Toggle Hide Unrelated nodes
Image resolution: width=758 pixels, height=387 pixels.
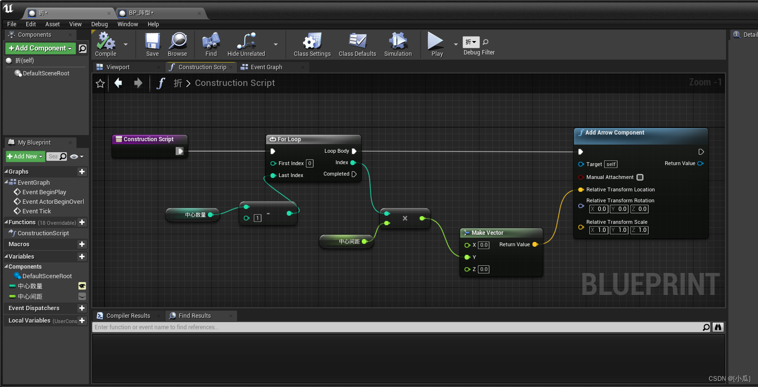coord(246,44)
